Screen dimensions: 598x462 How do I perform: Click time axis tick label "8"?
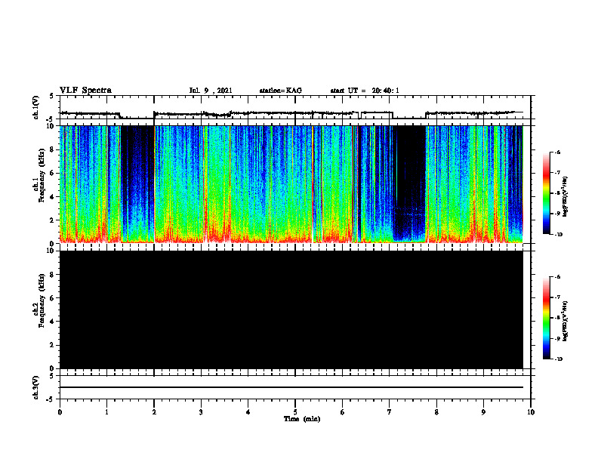coord(436,412)
